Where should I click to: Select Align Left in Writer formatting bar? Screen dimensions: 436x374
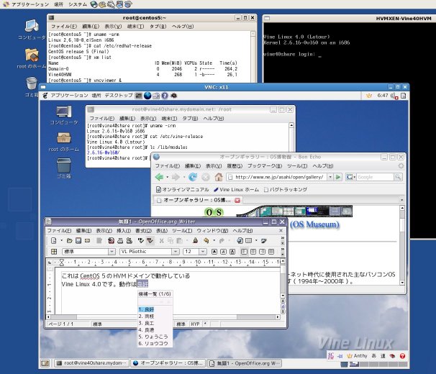[244, 252]
